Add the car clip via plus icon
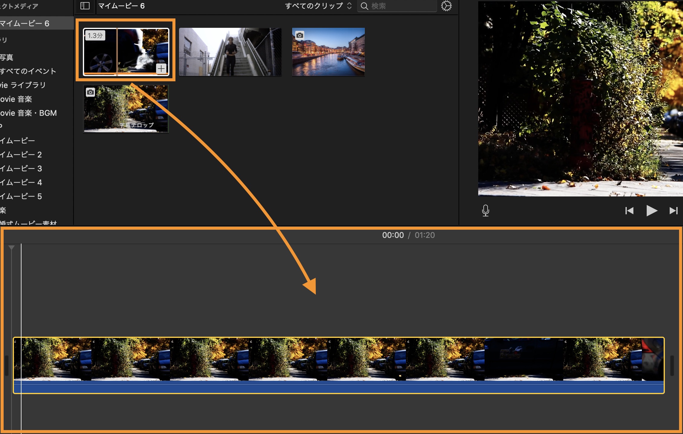Screen dimensions: 683x434 (x=161, y=69)
